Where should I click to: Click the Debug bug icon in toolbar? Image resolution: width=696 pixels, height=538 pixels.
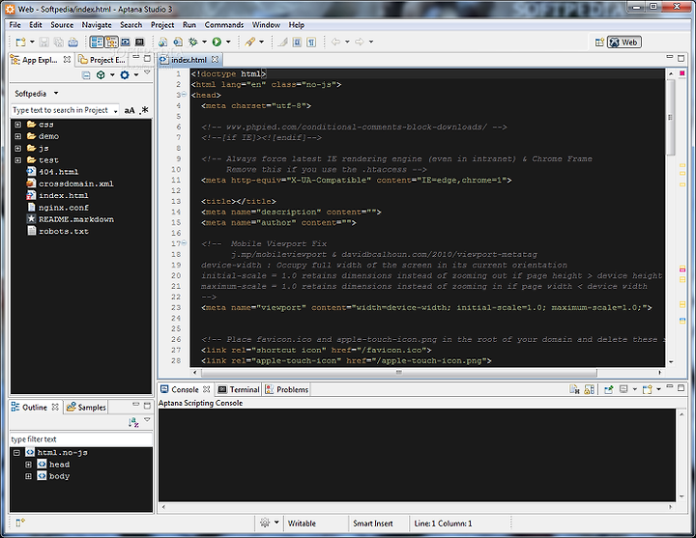coord(192,42)
